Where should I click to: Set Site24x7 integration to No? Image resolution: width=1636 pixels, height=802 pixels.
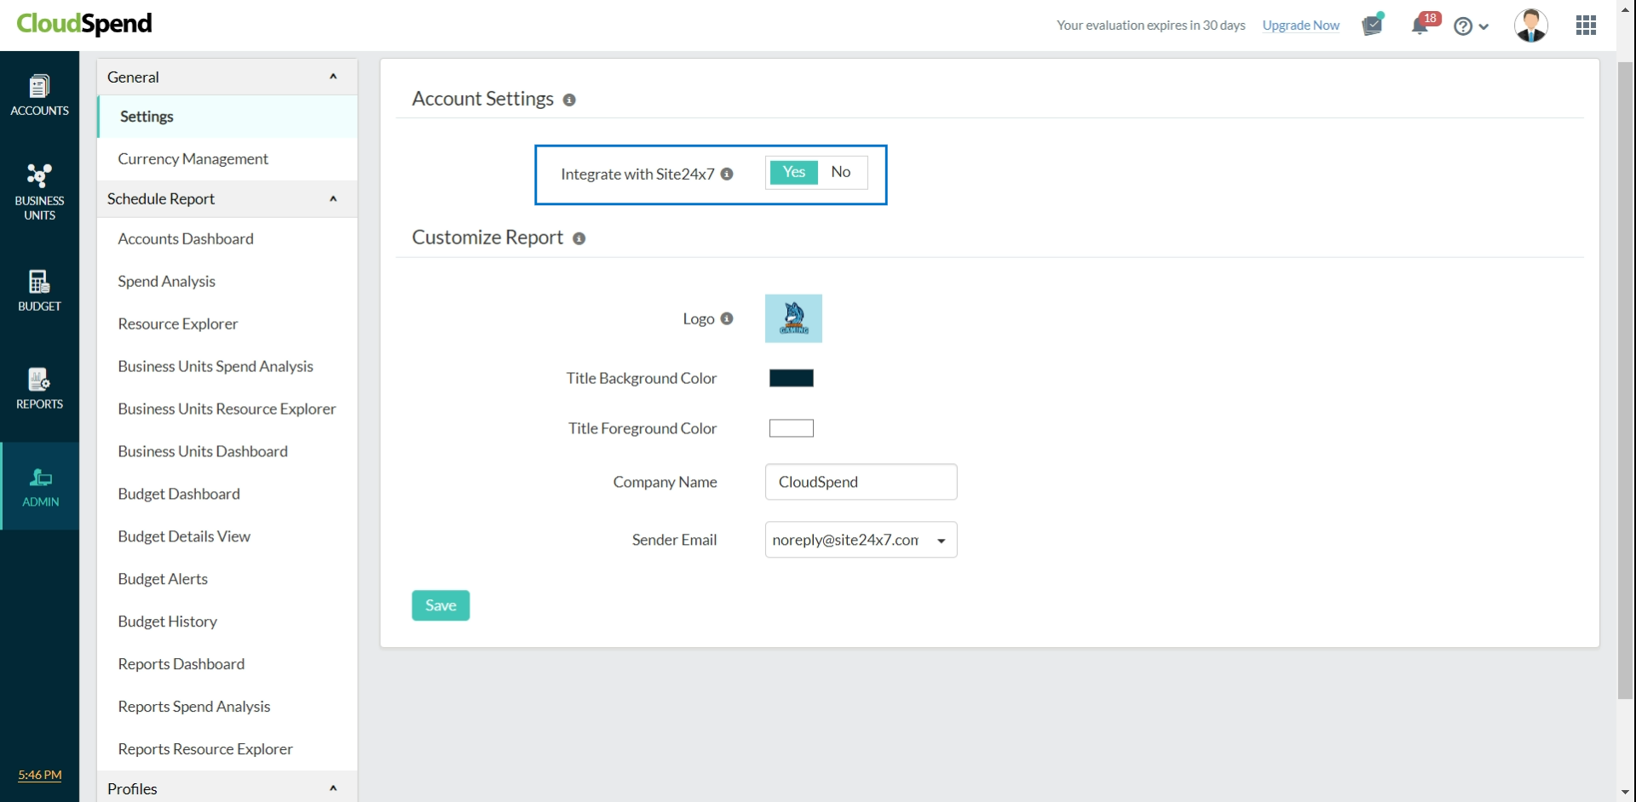pos(841,172)
